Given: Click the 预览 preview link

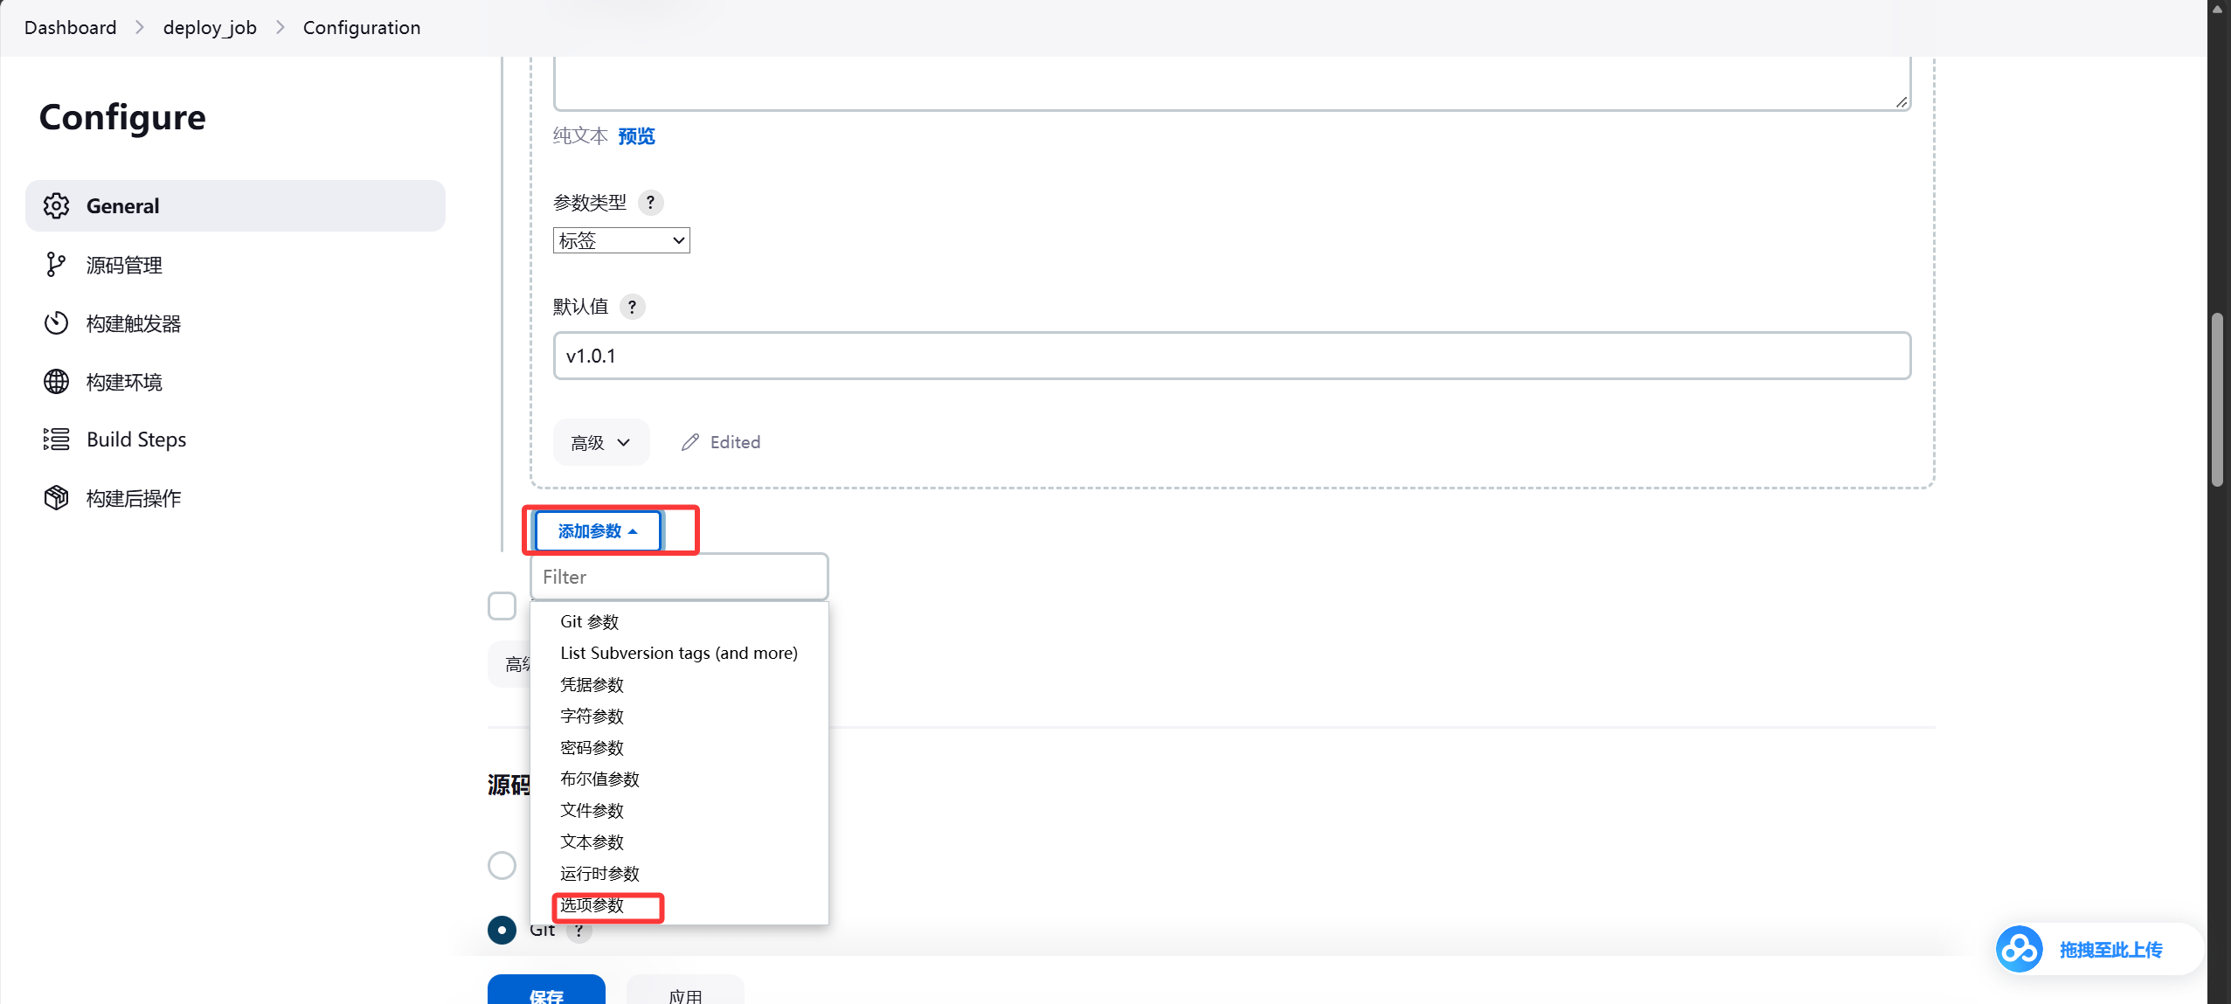Looking at the screenshot, I should point(636,136).
